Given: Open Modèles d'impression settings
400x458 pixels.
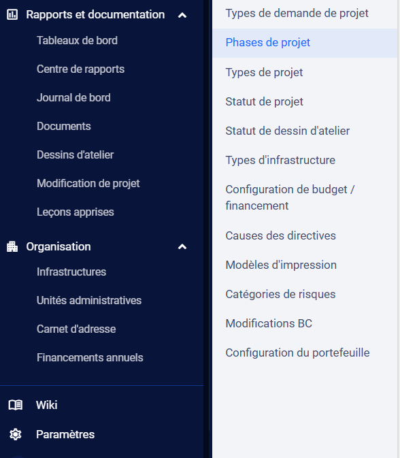Looking at the screenshot, I should [x=281, y=265].
